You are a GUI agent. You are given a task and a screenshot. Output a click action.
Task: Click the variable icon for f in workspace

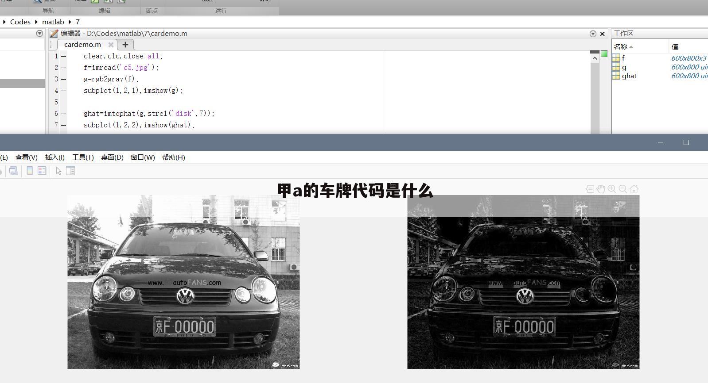click(616, 58)
